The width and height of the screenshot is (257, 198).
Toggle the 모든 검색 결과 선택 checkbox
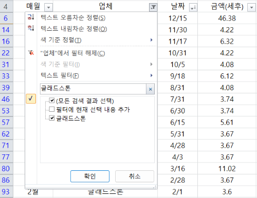tap(52, 101)
